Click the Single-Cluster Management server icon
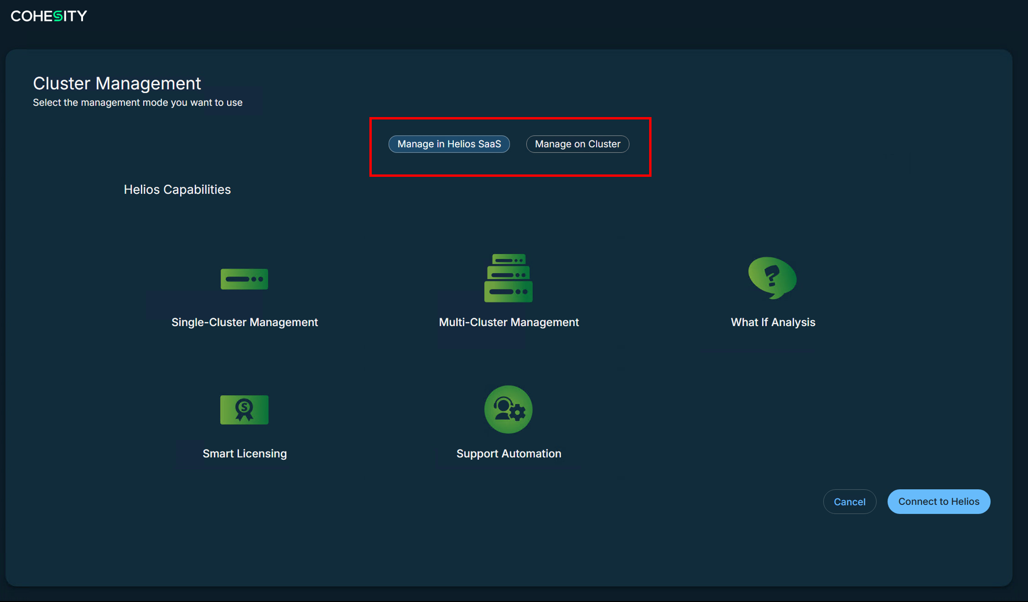1028x602 pixels. 244,279
